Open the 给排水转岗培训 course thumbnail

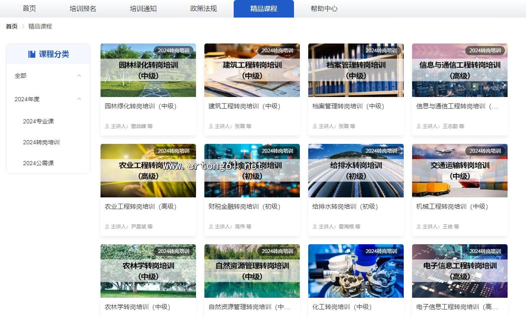pos(356,171)
